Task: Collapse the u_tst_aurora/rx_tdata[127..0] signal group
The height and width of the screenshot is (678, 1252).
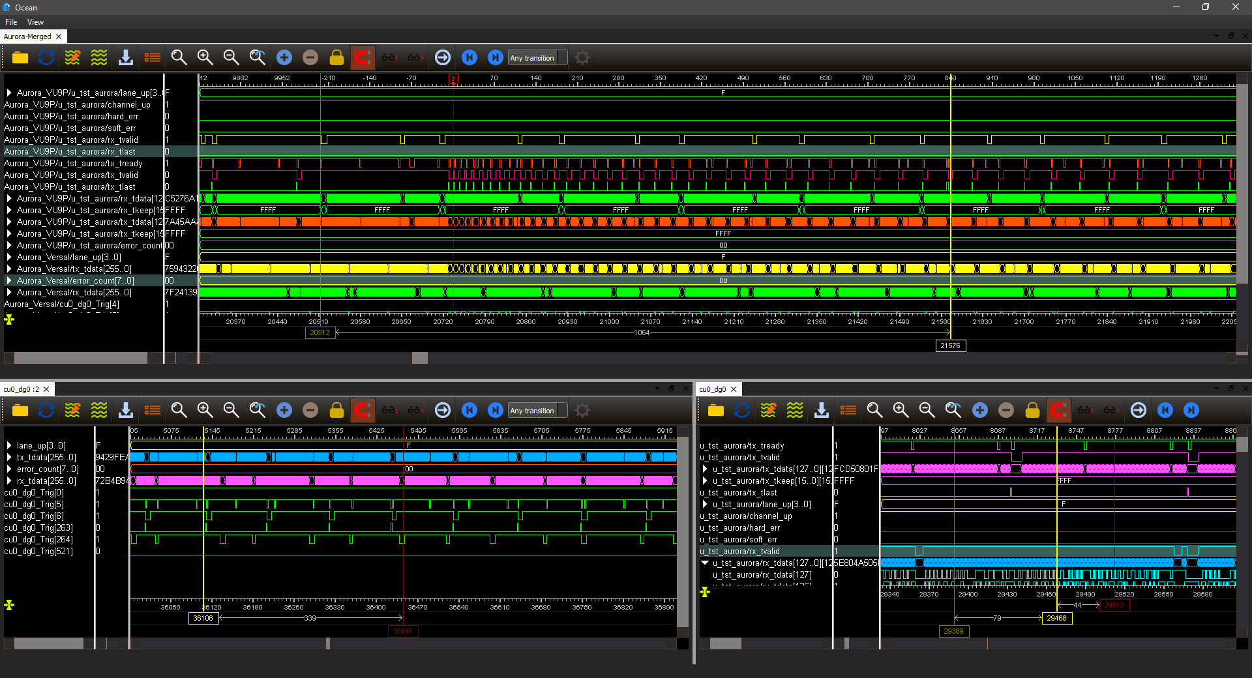Action: [x=705, y=563]
